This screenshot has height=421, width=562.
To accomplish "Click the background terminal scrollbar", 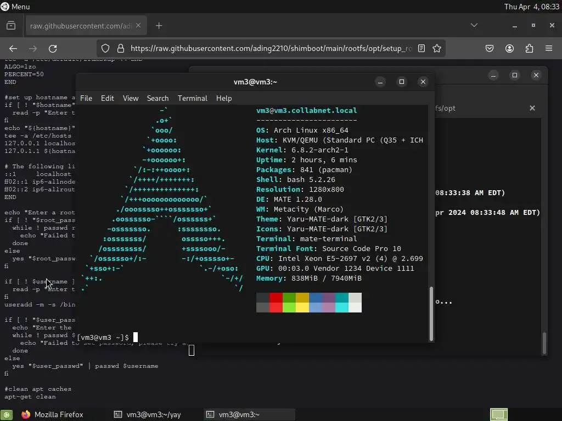I will pos(544,343).
